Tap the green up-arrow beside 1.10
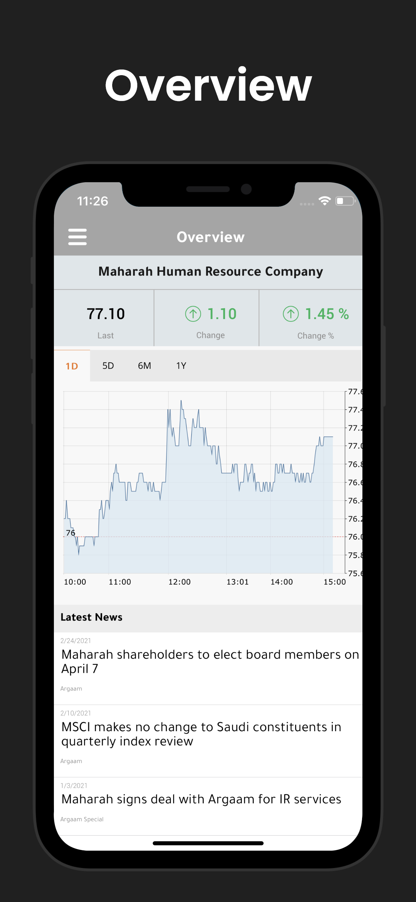Image resolution: width=416 pixels, height=902 pixels. [193, 314]
